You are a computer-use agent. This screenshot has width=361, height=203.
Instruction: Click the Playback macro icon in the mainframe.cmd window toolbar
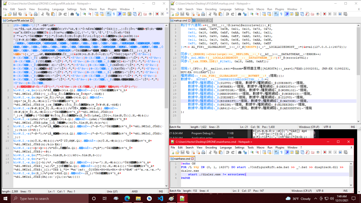pyautogui.click(x=335, y=152)
